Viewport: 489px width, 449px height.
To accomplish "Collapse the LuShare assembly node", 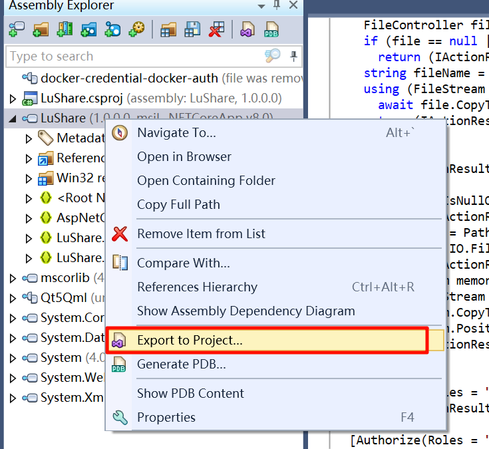I will (x=13, y=119).
